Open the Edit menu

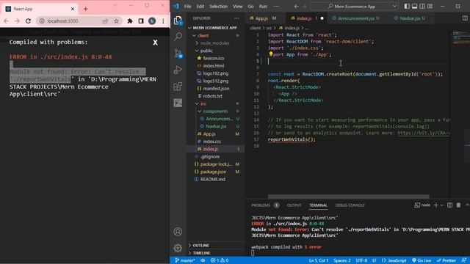[x=200, y=7]
